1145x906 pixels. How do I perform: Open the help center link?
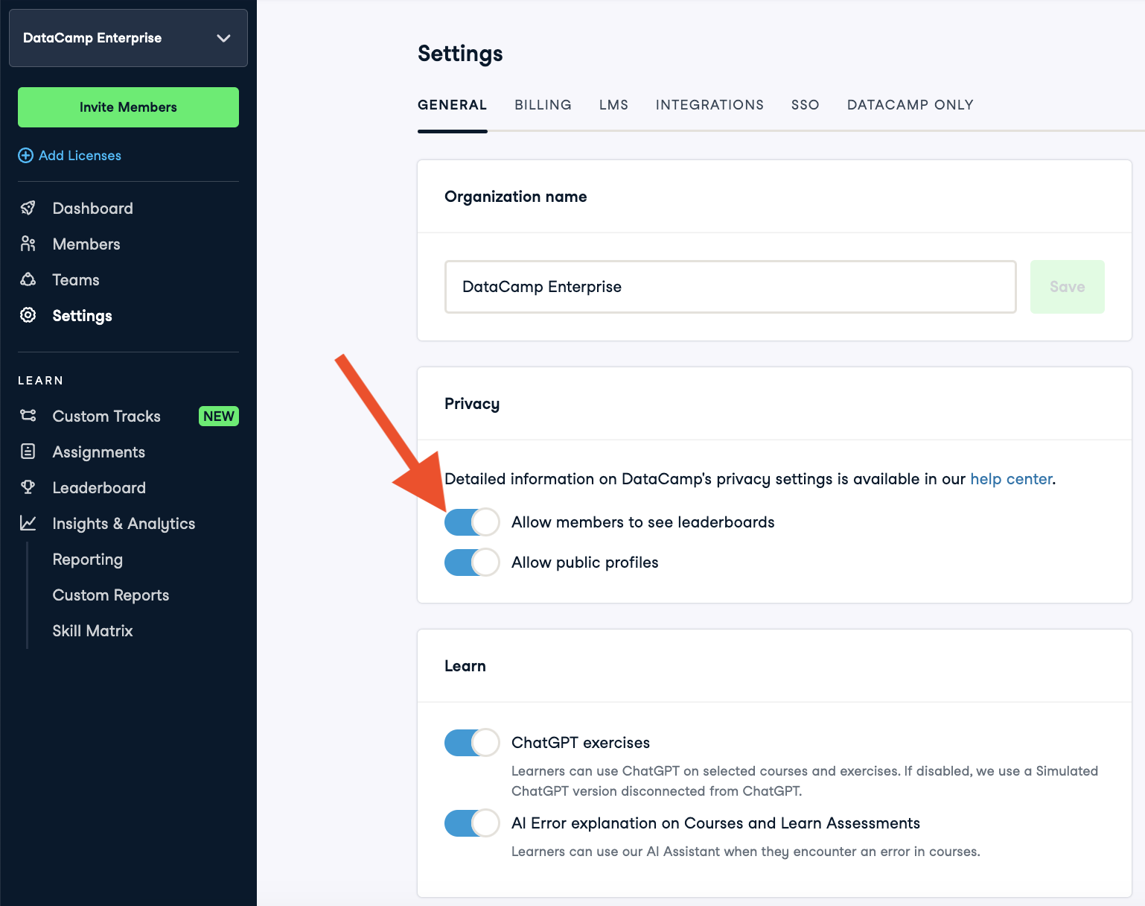(x=1011, y=479)
